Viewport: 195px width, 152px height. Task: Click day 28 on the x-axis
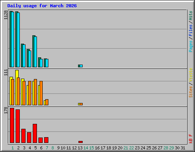tap(166, 148)
